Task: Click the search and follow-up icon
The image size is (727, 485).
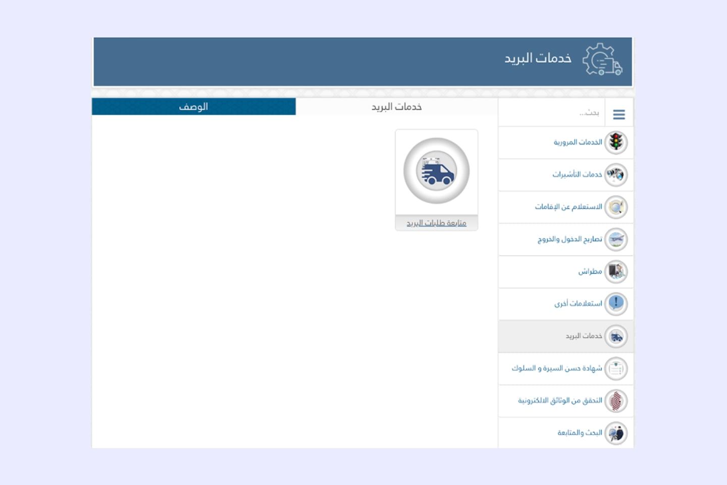Action: pyautogui.click(x=616, y=433)
